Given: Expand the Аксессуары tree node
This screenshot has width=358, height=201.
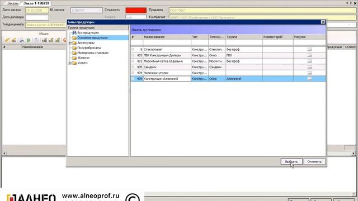Looking at the screenshot, I should [70, 43].
